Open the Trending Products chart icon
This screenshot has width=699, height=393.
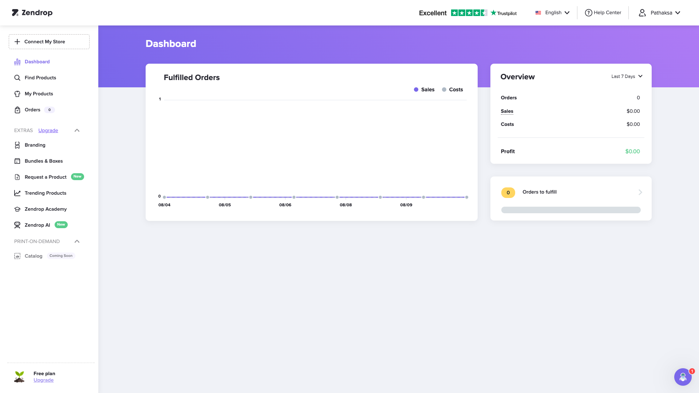pyautogui.click(x=17, y=193)
